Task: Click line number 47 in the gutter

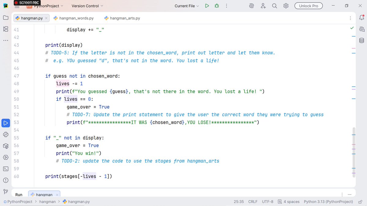Action: (16, 76)
